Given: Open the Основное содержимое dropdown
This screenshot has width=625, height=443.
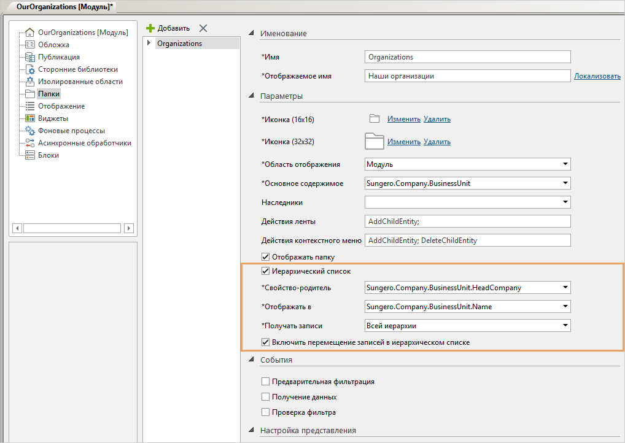Looking at the screenshot, I should point(565,183).
